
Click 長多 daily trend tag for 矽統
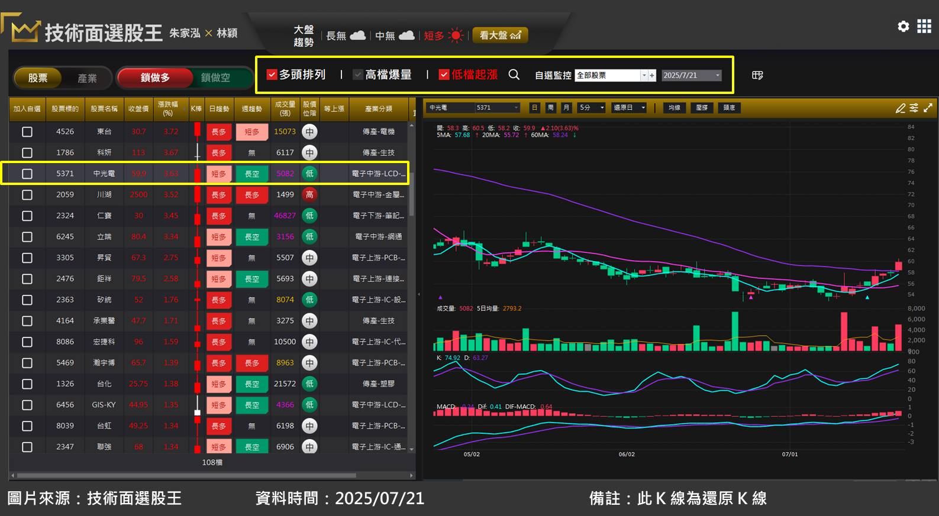point(219,300)
